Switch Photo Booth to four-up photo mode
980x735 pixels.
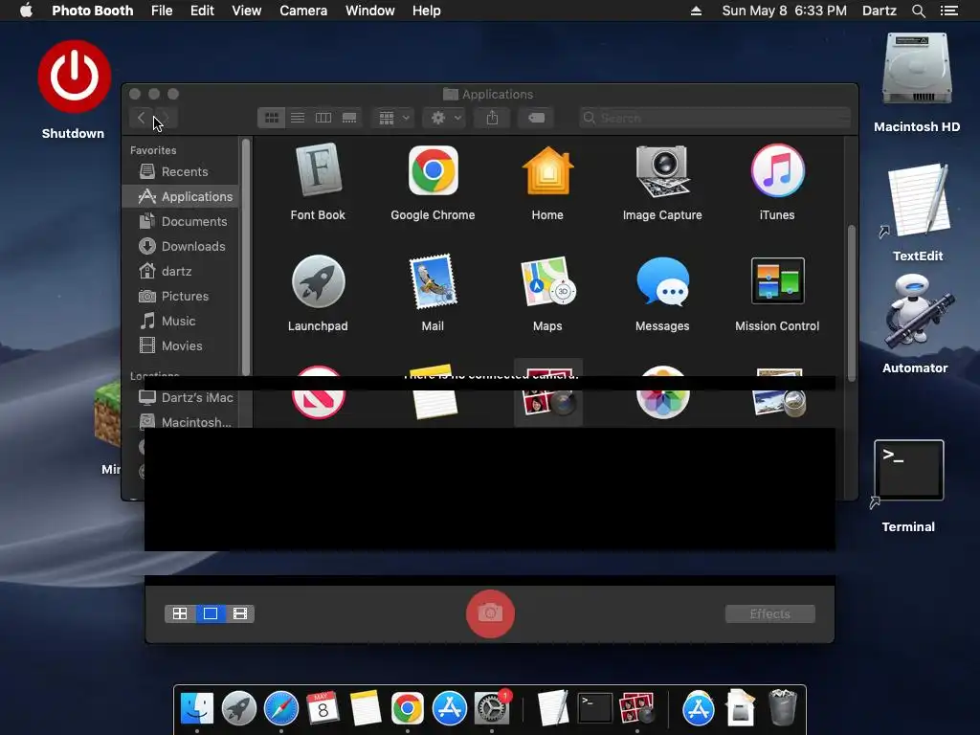[180, 613]
